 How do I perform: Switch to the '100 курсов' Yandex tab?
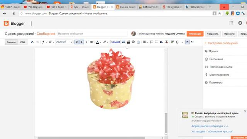(173, 7)
